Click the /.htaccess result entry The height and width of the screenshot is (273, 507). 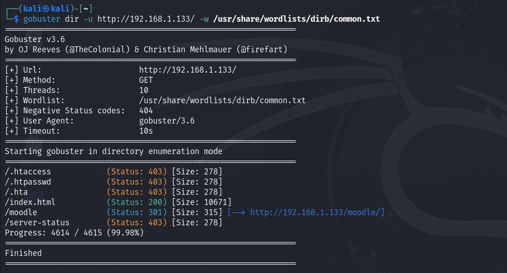28,172
